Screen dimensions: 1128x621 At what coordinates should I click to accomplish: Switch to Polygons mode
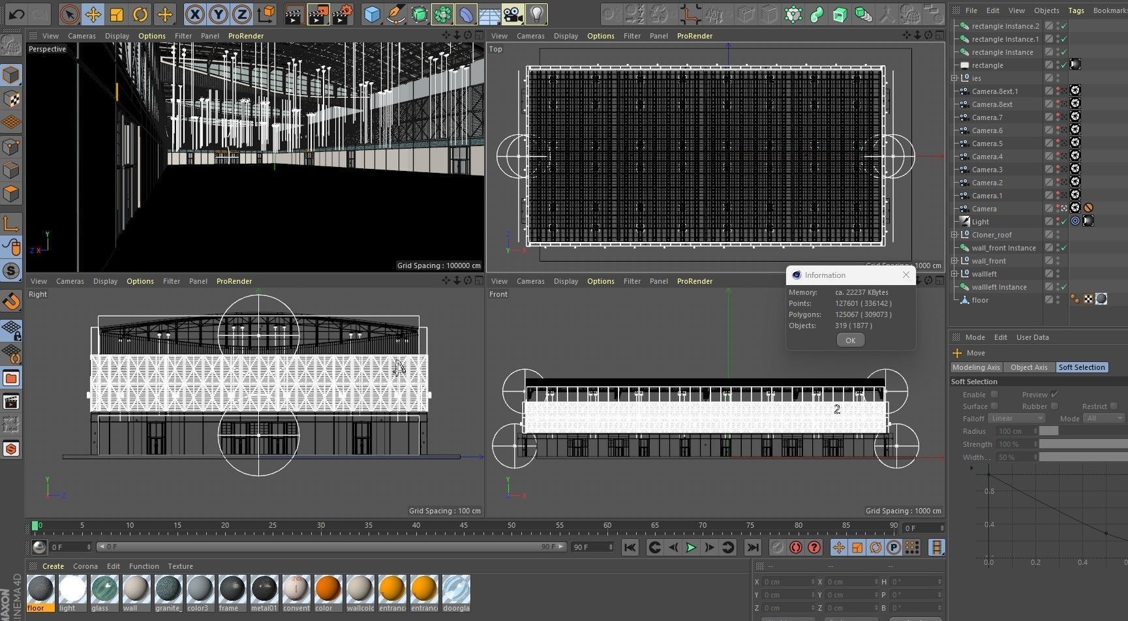click(11, 194)
